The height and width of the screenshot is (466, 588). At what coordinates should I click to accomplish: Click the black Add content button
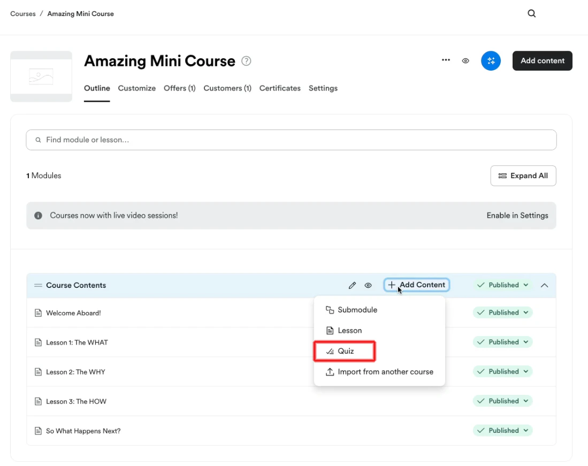pyautogui.click(x=542, y=61)
